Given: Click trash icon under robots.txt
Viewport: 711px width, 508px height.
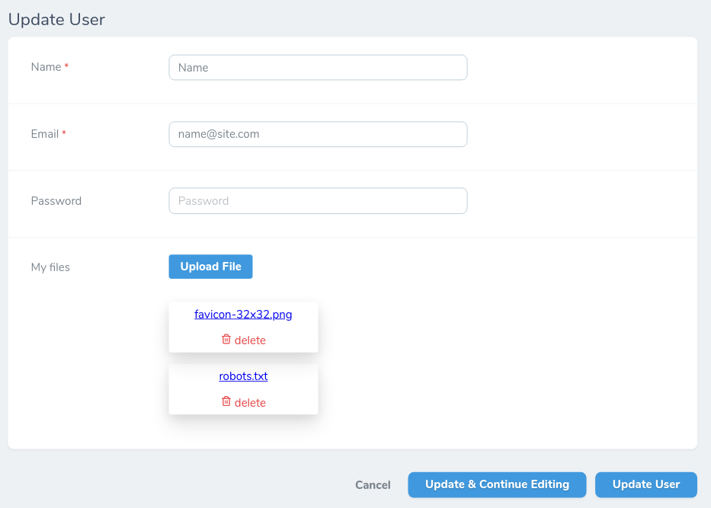Looking at the screenshot, I should [x=226, y=402].
